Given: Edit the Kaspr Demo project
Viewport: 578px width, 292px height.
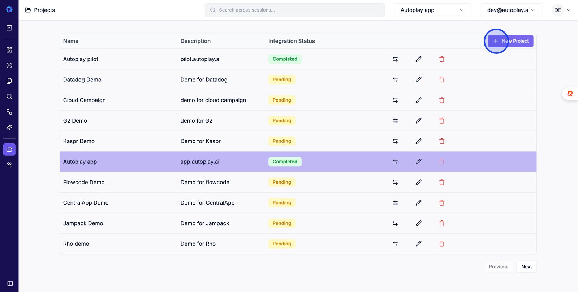Looking at the screenshot, I should coord(418,141).
